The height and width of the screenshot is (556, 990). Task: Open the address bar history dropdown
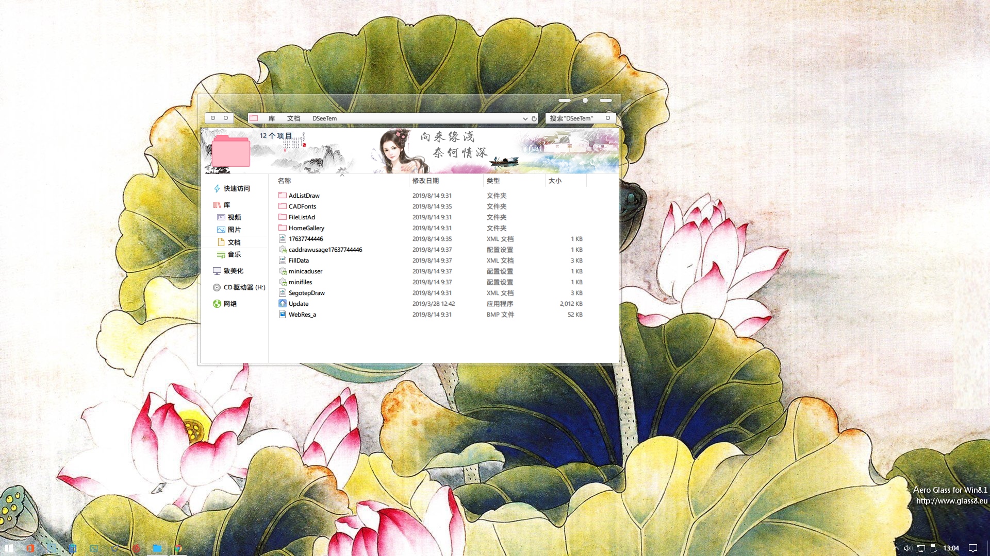click(x=525, y=118)
